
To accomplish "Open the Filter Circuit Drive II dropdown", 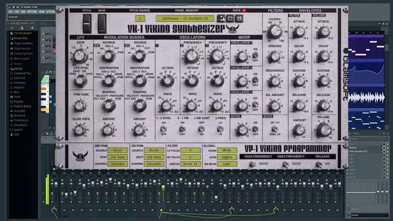I will point(190,164).
